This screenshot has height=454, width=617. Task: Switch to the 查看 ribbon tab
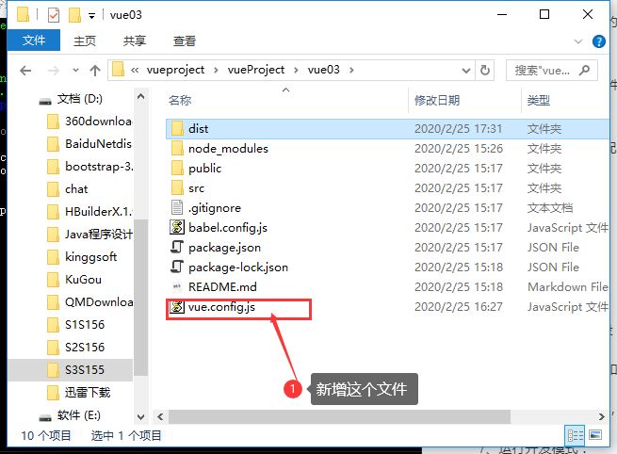(184, 41)
